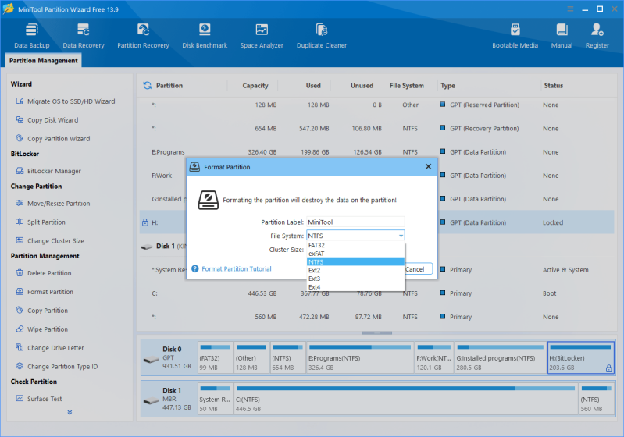Select the F:Work partition row
Screen dimensions: 624x437
(377, 176)
